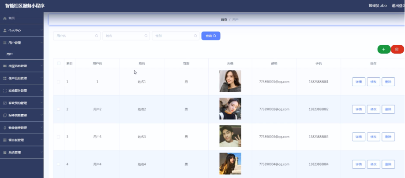This screenshot has height=178, width=405.
Task: Open 详情 for the 用户3 row
Action: click(x=359, y=137)
